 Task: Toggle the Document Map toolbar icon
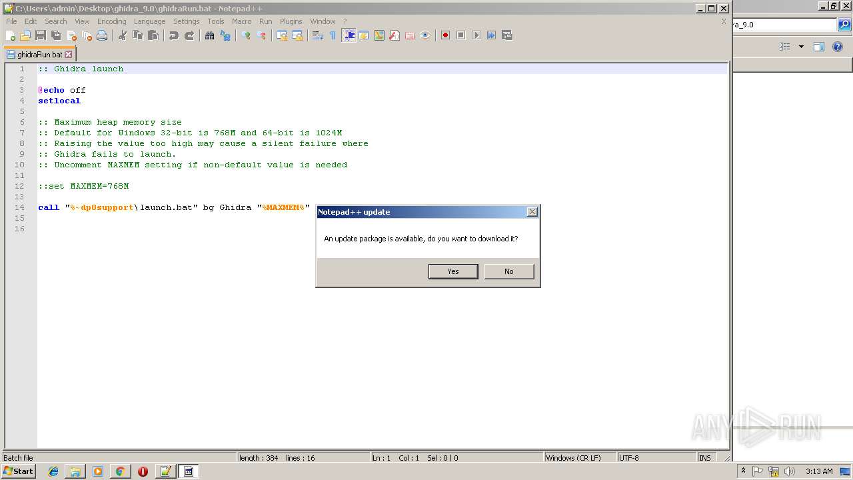379,35
